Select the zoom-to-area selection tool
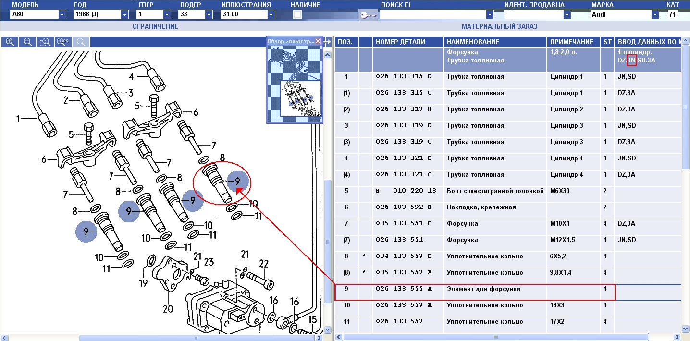 coord(45,42)
